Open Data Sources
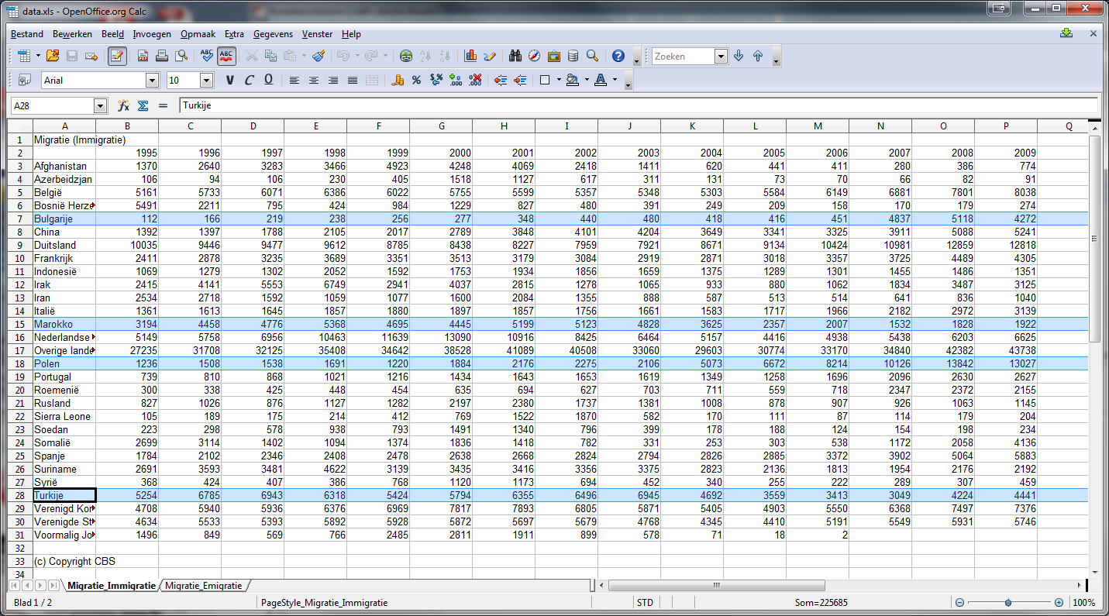Image resolution: width=1109 pixels, height=616 pixels. (x=573, y=56)
